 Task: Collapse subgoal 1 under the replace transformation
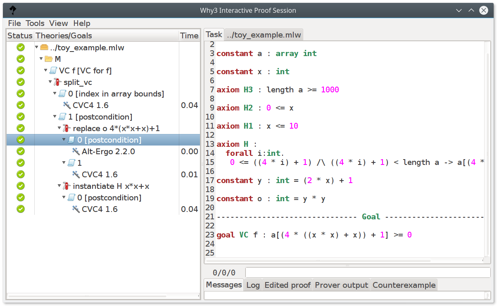coord(64,163)
